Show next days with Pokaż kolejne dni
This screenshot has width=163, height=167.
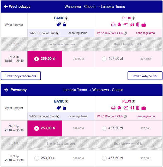coord(145,76)
